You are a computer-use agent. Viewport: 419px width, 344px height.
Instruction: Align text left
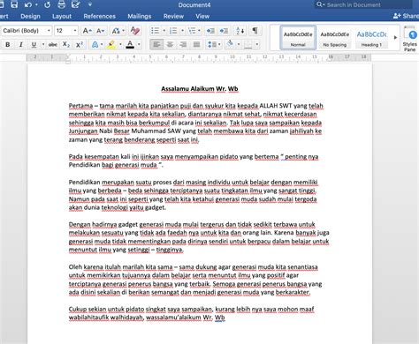click(156, 45)
